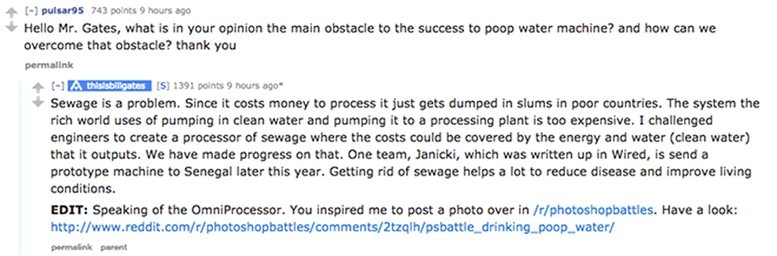Click the badge icon beside thisisbillgates
Image resolution: width=777 pixels, height=256 pixels.
point(76,86)
